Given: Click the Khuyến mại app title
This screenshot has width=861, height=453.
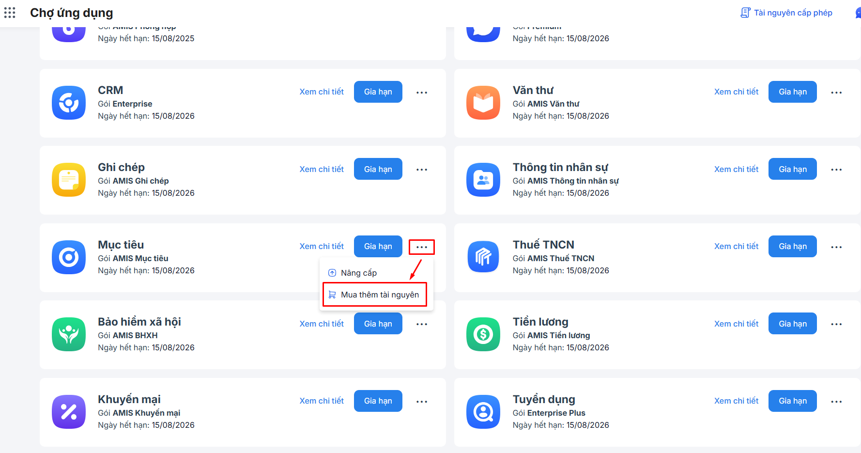Looking at the screenshot, I should point(129,399).
